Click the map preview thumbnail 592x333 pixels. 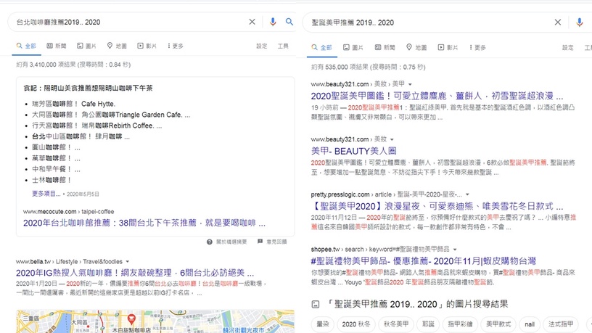[155, 321]
